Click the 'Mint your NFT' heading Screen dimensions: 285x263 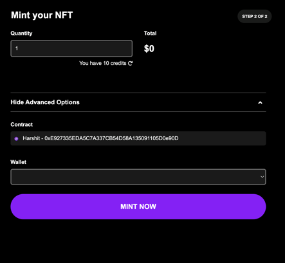pyautogui.click(x=42, y=15)
